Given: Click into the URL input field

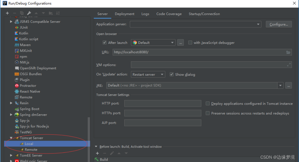Looking at the screenshot, I should click(x=202, y=52).
